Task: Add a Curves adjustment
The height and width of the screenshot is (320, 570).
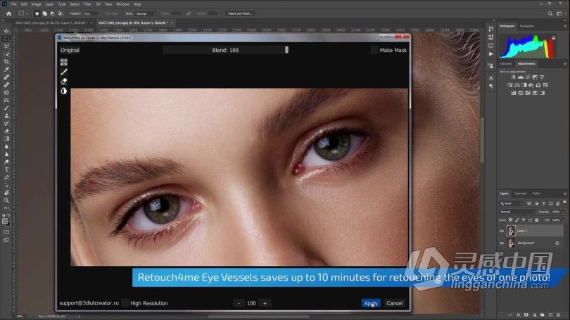Action: 528,77
